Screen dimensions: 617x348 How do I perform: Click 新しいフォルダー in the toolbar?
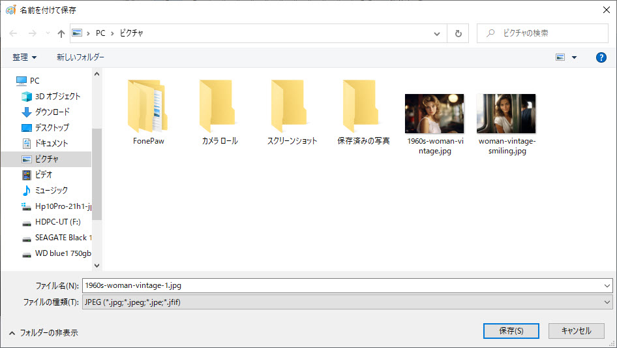click(80, 57)
